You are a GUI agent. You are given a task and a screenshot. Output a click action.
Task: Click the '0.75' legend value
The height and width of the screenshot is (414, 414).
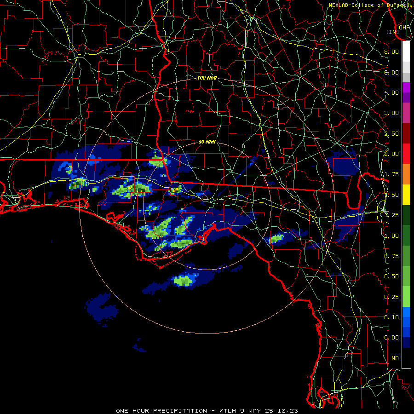coord(391,256)
